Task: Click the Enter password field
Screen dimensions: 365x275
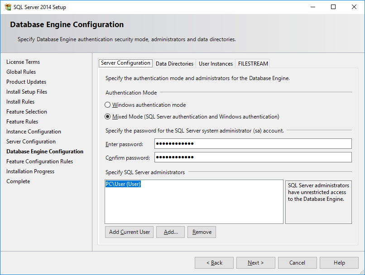Action: click(x=253, y=144)
